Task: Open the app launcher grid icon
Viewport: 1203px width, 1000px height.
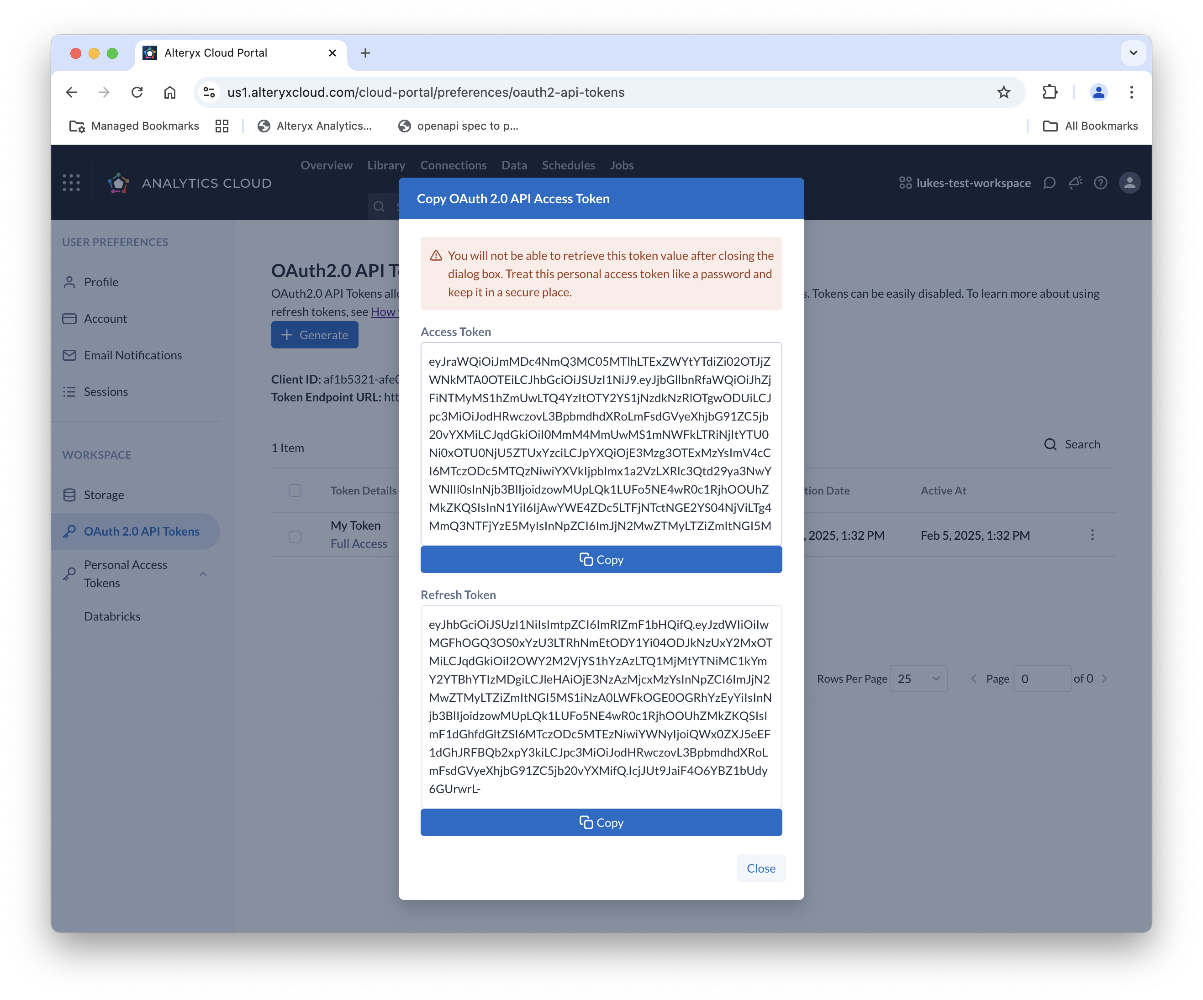Action: (x=71, y=183)
